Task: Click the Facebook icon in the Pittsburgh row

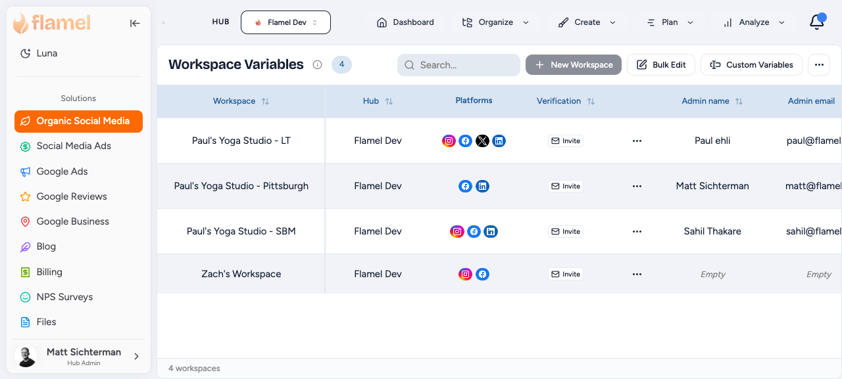Action: (x=465, y=186)
